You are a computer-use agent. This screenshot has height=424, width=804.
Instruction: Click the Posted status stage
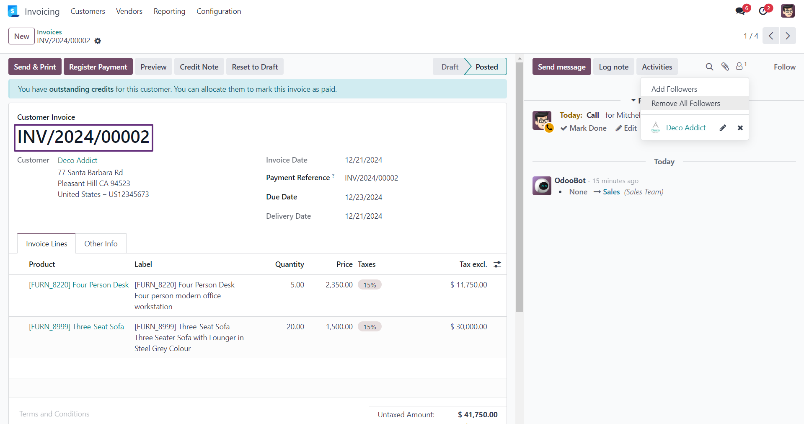486,67
